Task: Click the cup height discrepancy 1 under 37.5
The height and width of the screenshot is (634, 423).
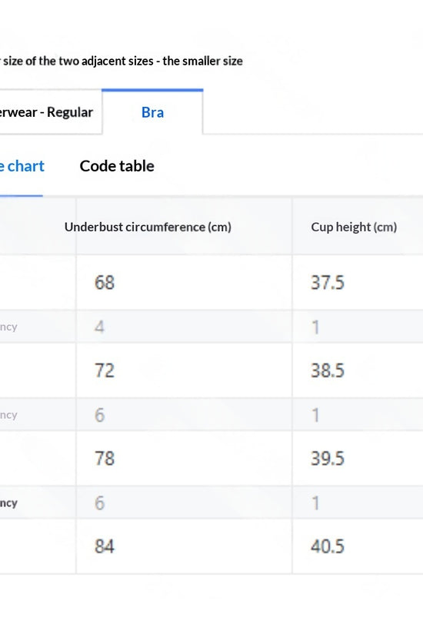Action: coord(316,327)
